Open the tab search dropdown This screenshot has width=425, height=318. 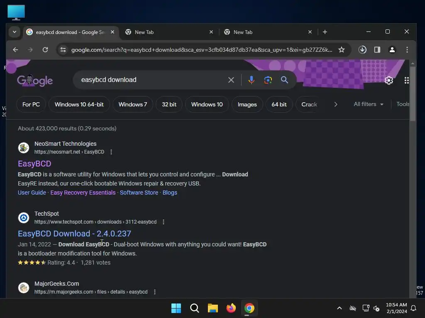15,32
